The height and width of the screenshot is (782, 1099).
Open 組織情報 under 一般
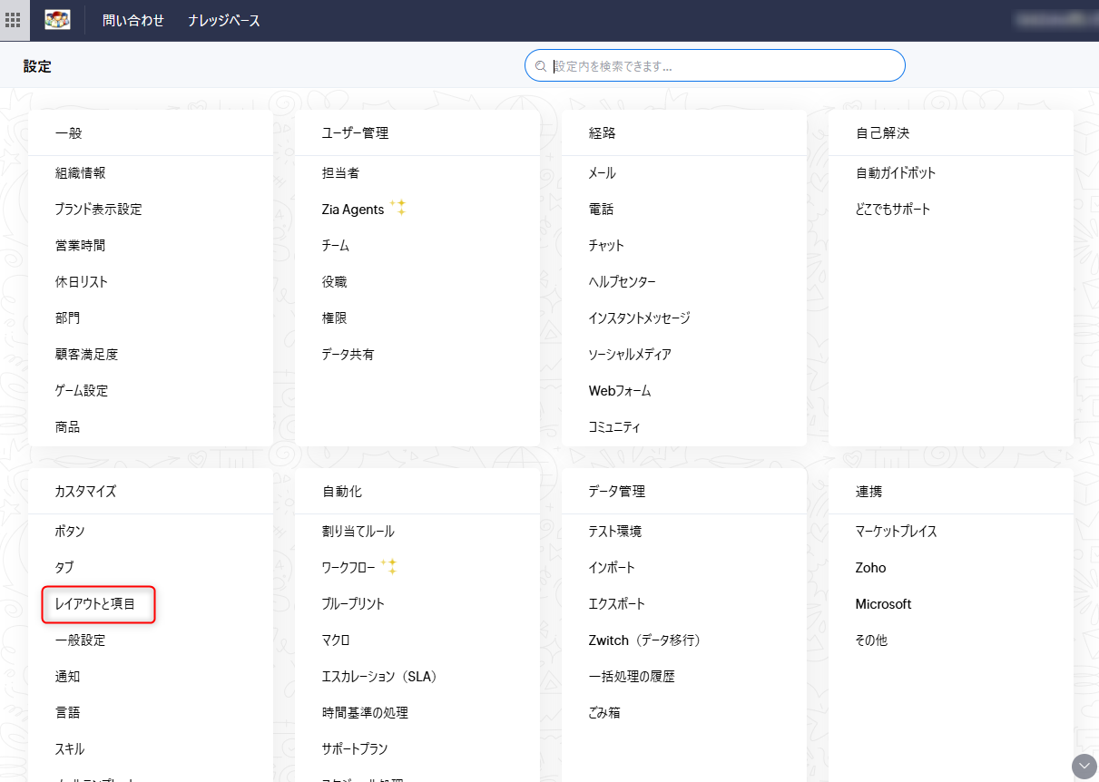pos(80,173)
